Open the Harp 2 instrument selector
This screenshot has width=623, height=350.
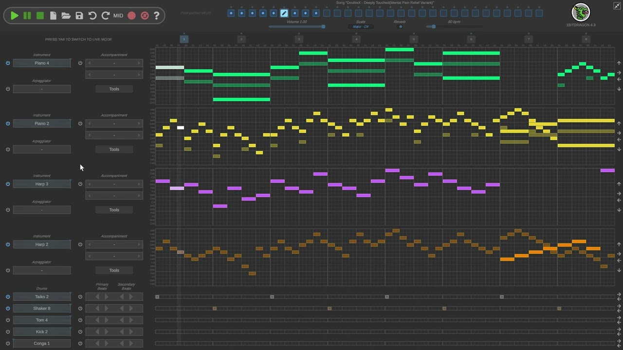click(42, 244)
